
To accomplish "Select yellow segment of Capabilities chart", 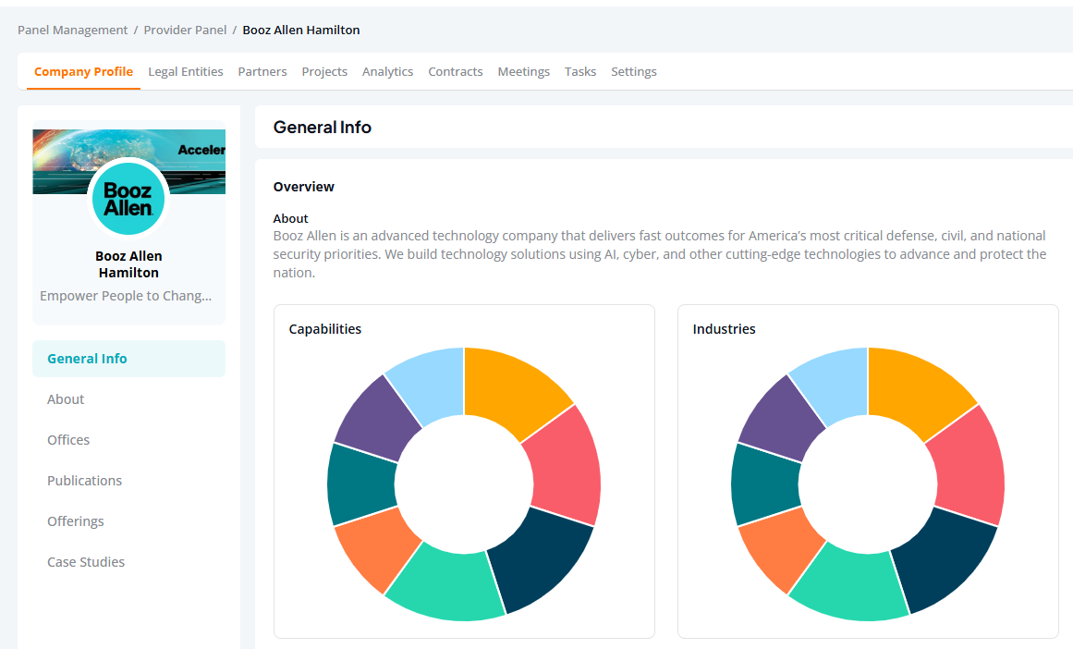I will [510, 395].
